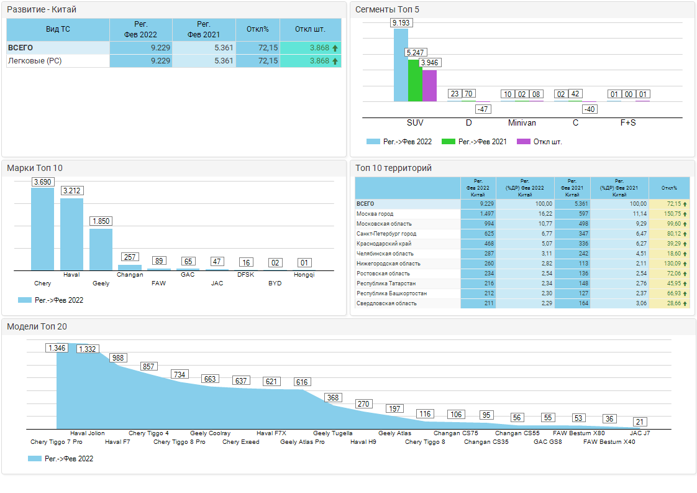Screen dimensions: 697x493
Task: Click blue legend marker in Модели Топ 20
Action: (35, 459)
